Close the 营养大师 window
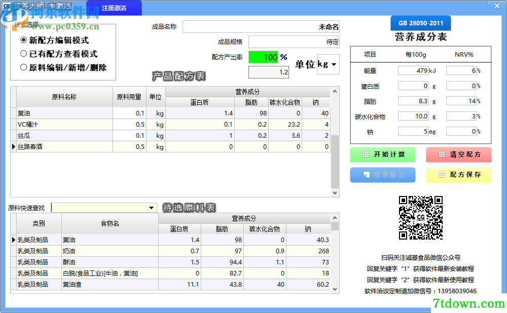This screenshot has height=313, width=507. pyautogui.click(x=497, y=6)
